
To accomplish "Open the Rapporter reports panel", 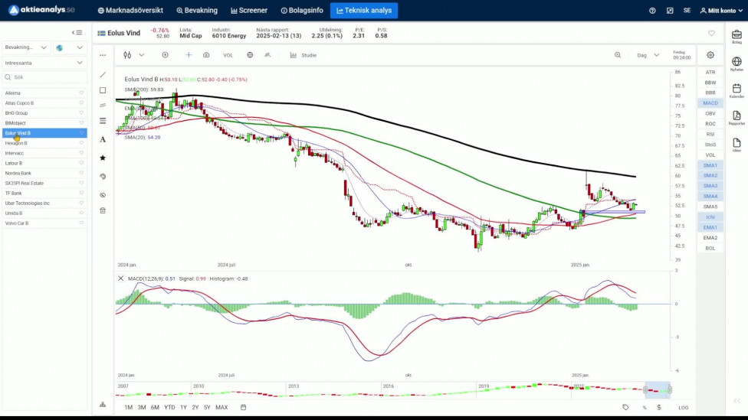I will tap(737, 118).
